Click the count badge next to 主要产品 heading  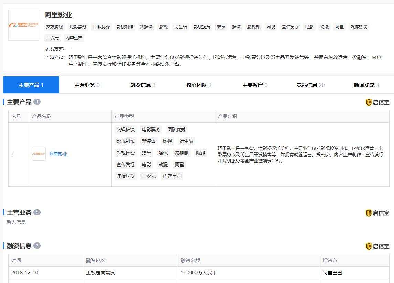tap(36, 102)
